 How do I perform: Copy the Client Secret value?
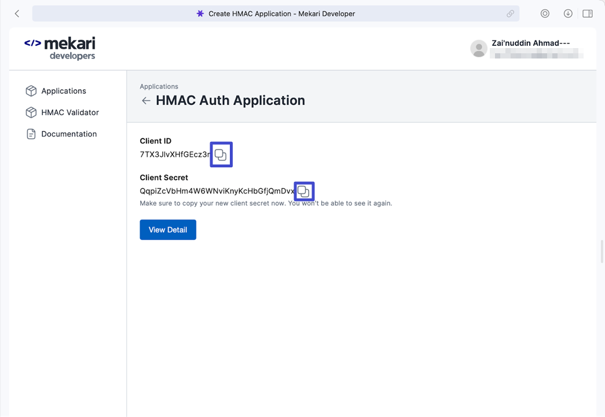point(303,192)
